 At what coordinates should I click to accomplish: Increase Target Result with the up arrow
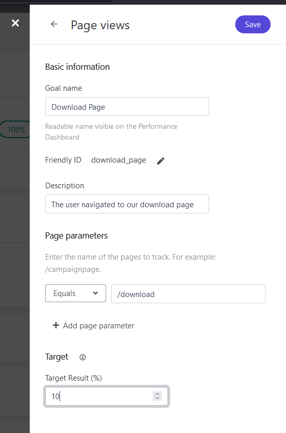point(157,394)
